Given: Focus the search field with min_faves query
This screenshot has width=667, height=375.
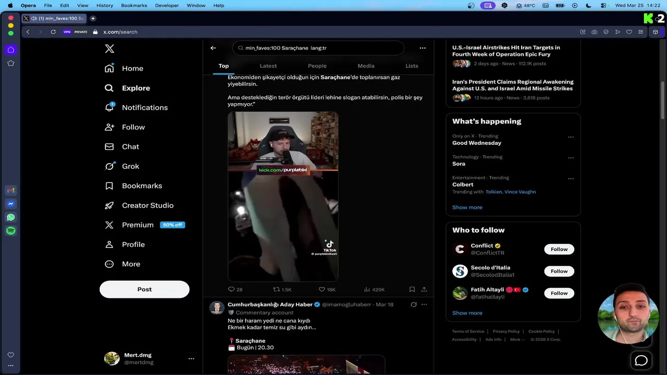Looking at the screenshot, I should (318, 48).
